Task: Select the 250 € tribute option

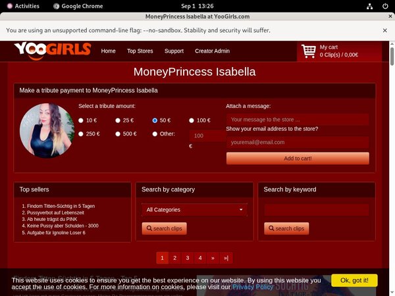Action: point(81,134)
